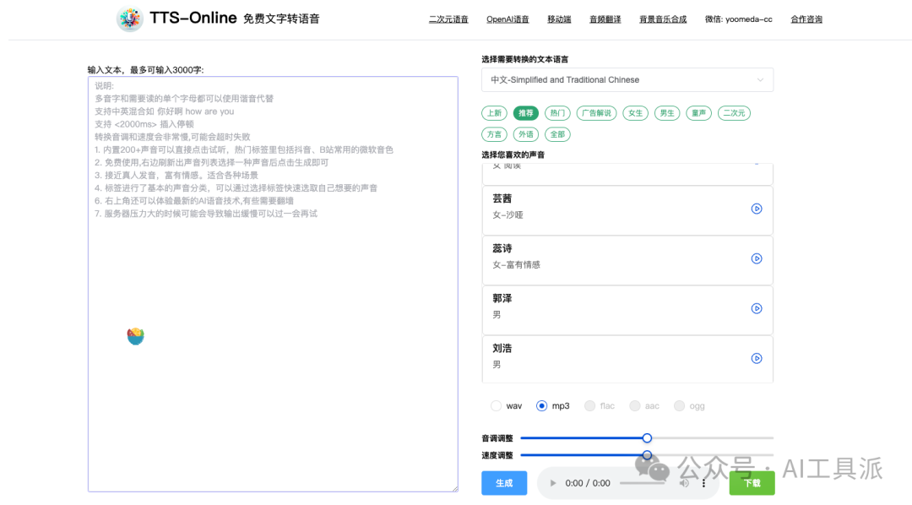Viewport: 912px width, 505px height.
Task: Select aac output format
Action: (x=634, y=405)
